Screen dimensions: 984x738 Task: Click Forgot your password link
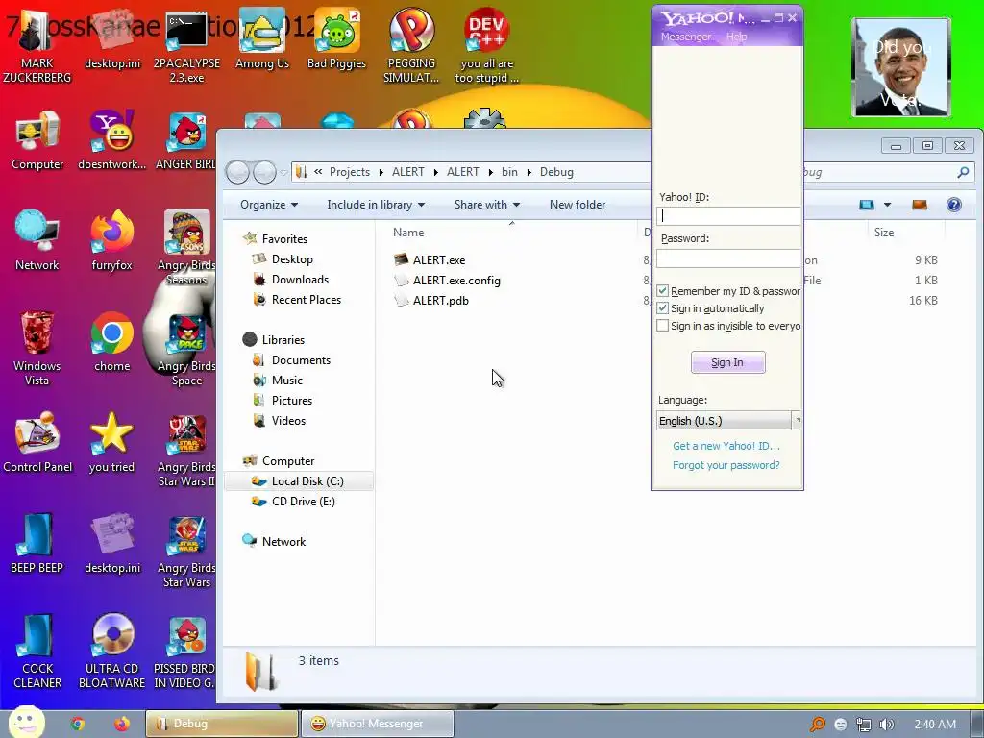pyautogui.click(x=726, y=465)
